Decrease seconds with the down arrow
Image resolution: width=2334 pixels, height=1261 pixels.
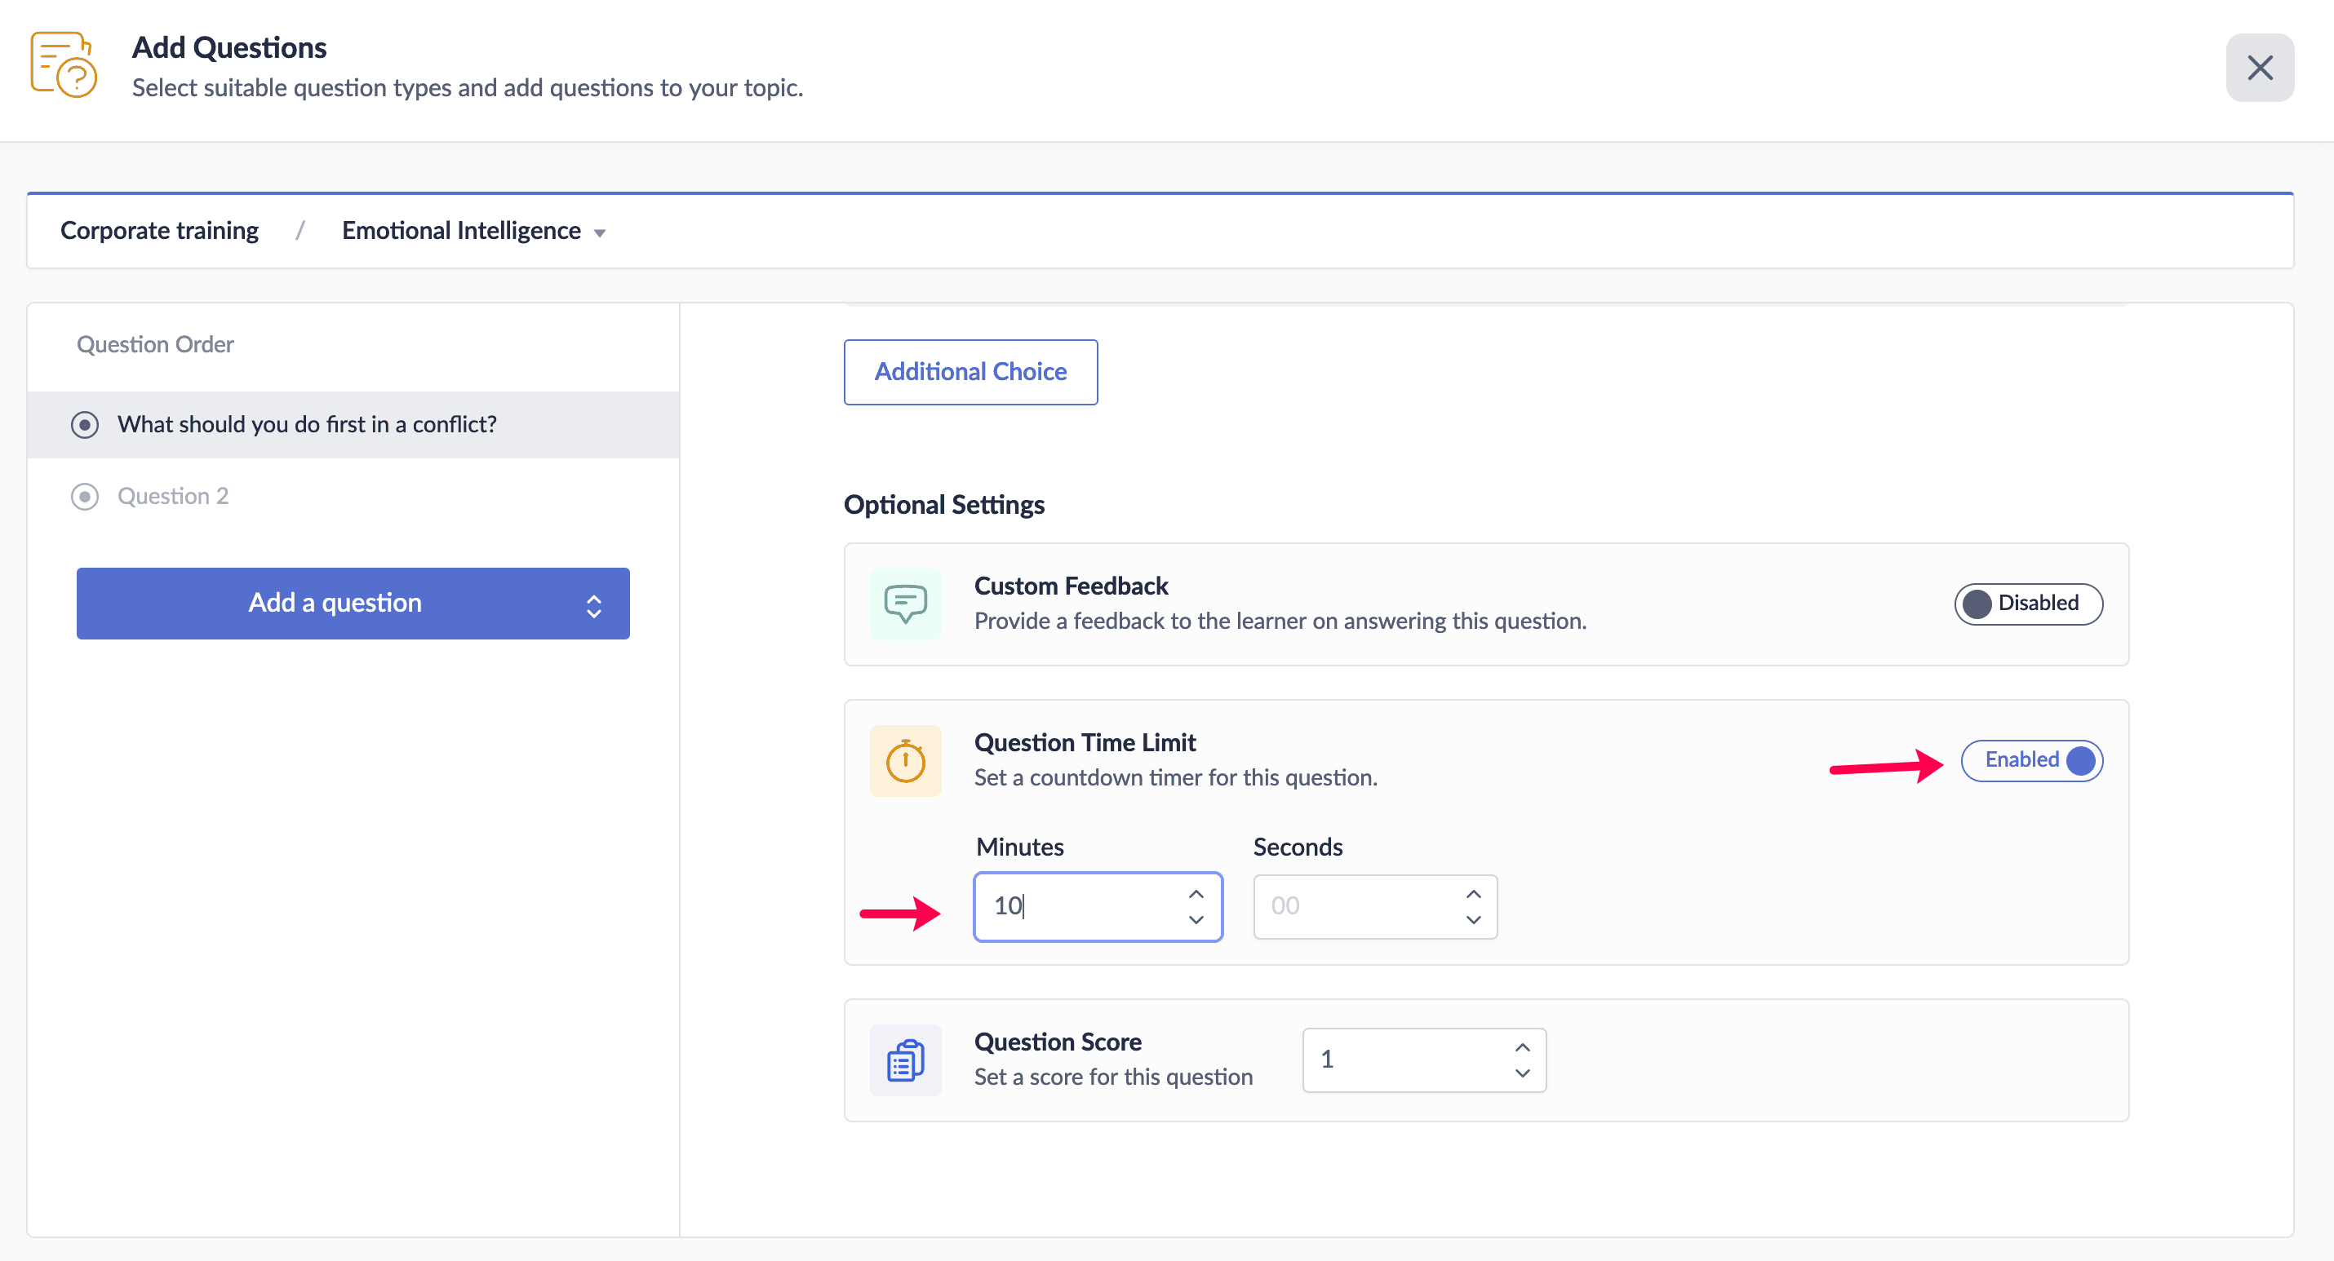pyautogui.click(x=1473, y=919)
